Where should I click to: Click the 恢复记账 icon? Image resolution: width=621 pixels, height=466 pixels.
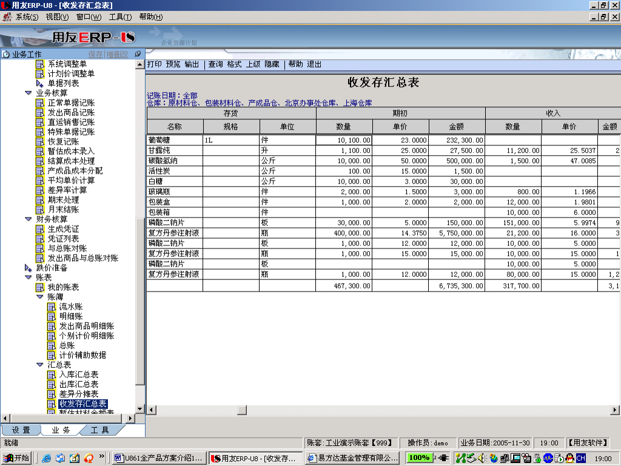tap(40, 142)
